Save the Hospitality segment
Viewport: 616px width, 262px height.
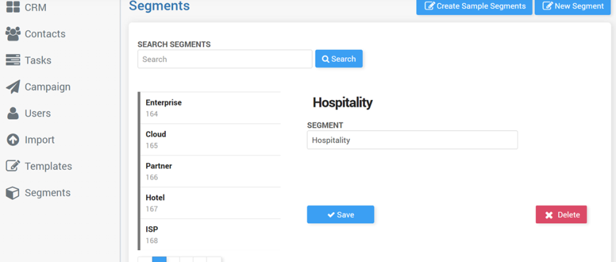point(340,214)
